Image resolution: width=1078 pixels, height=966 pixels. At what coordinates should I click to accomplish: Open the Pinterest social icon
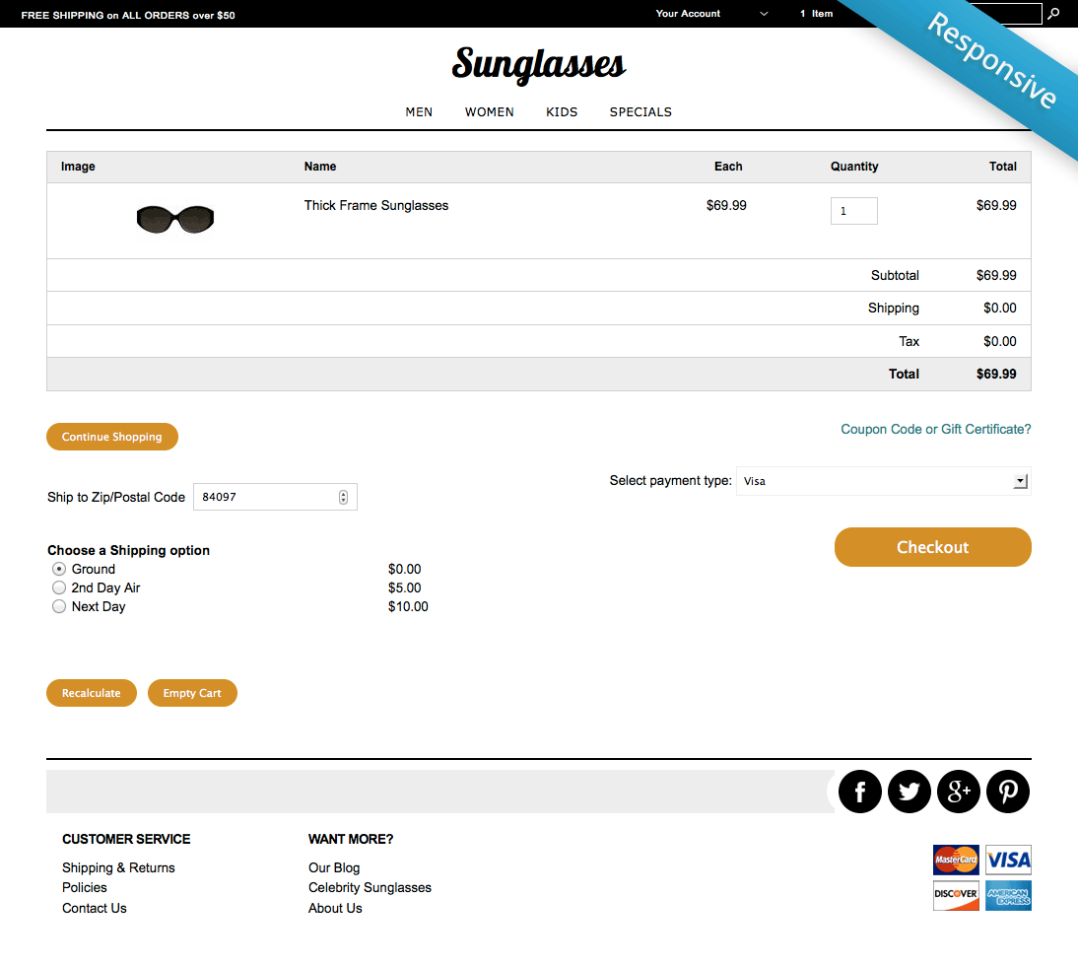(1007, 792)
